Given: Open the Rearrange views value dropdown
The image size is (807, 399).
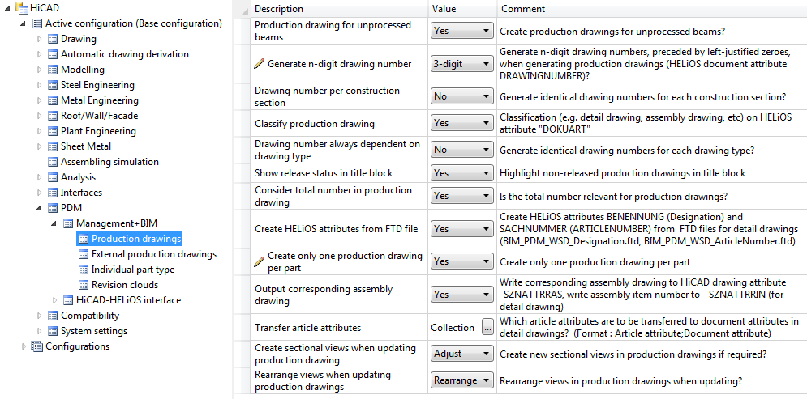Looking at the screenshot, I should click(x=462, y=380).
